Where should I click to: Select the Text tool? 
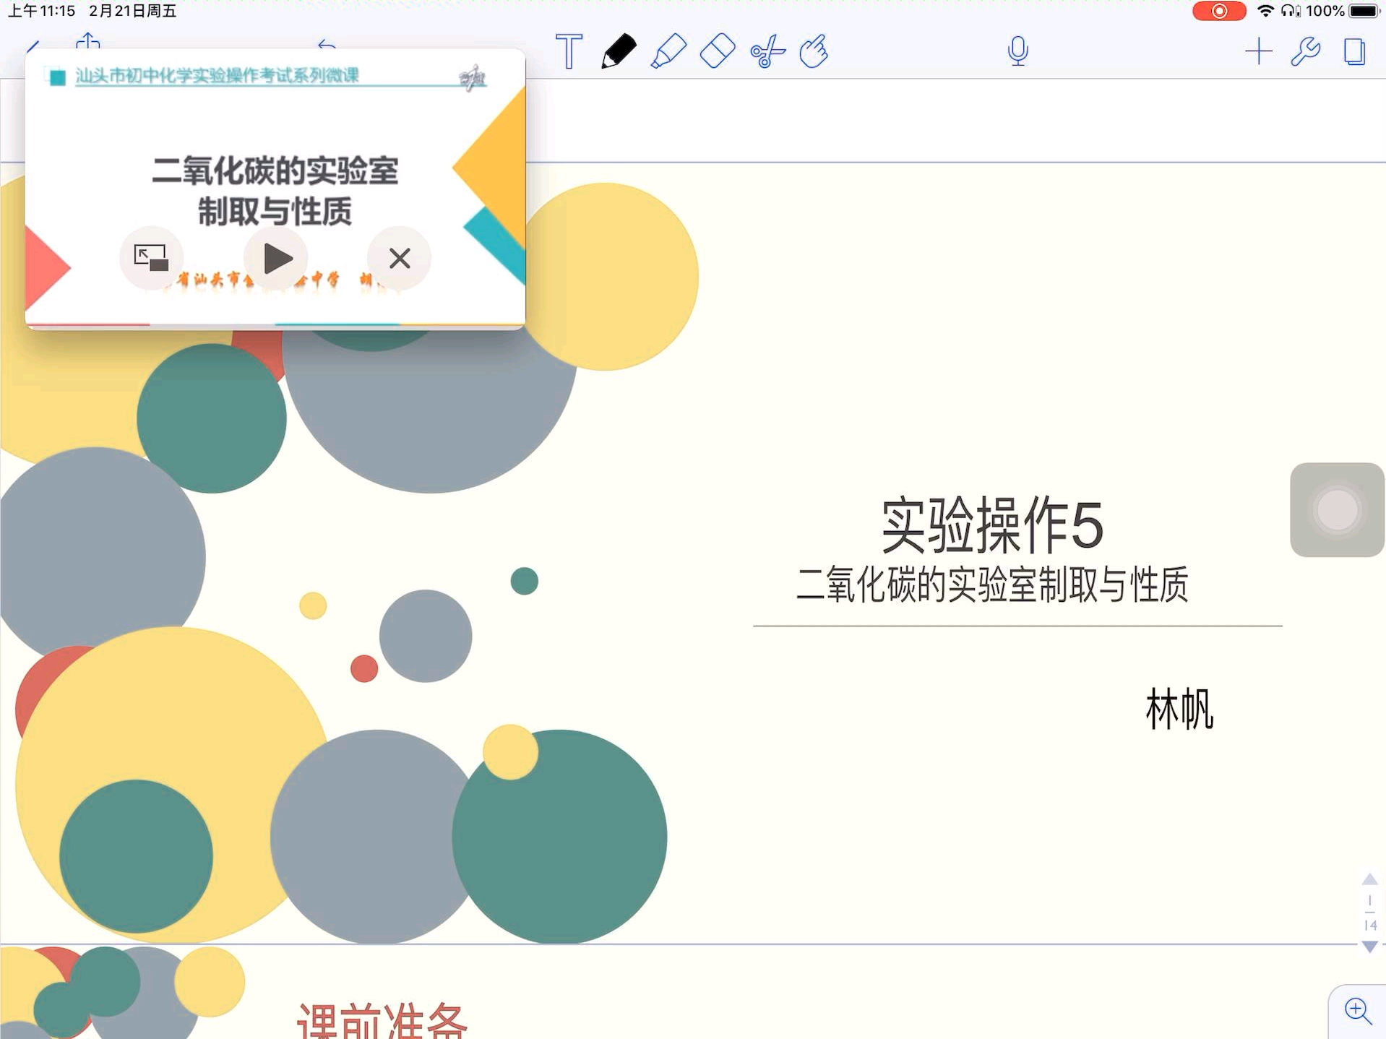(569, 51)
